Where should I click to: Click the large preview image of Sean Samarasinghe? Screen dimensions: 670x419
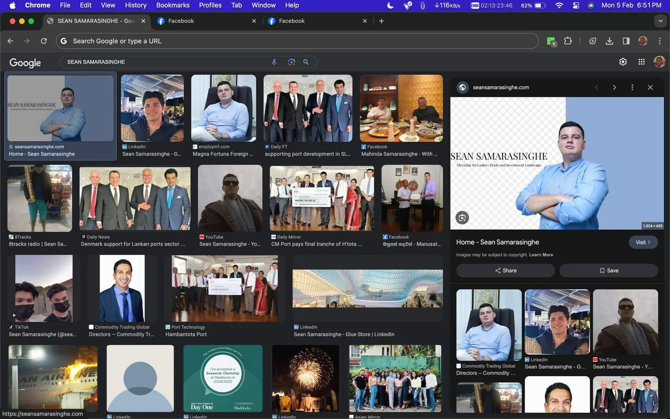click(x=557, y=163)
